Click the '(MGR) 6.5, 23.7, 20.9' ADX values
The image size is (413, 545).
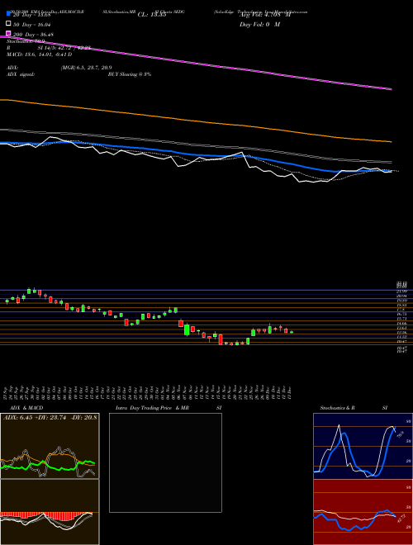86,68
